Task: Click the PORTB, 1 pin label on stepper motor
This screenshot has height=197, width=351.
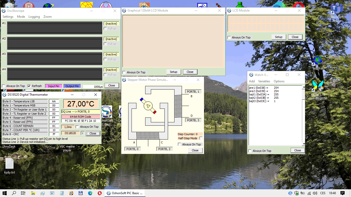Action: 193,92
